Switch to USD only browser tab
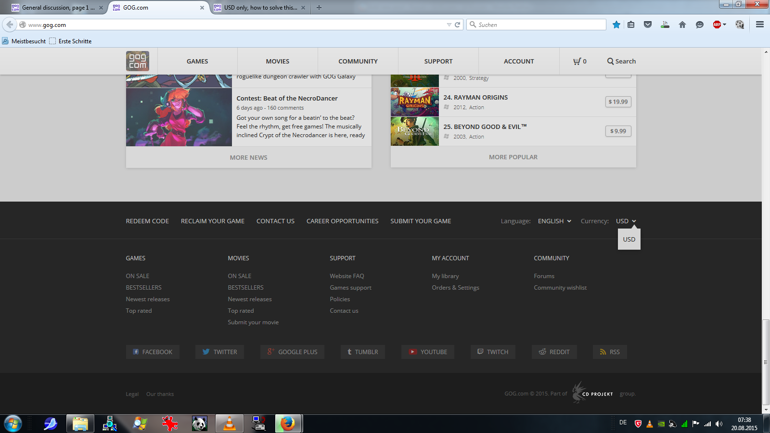 260,7
